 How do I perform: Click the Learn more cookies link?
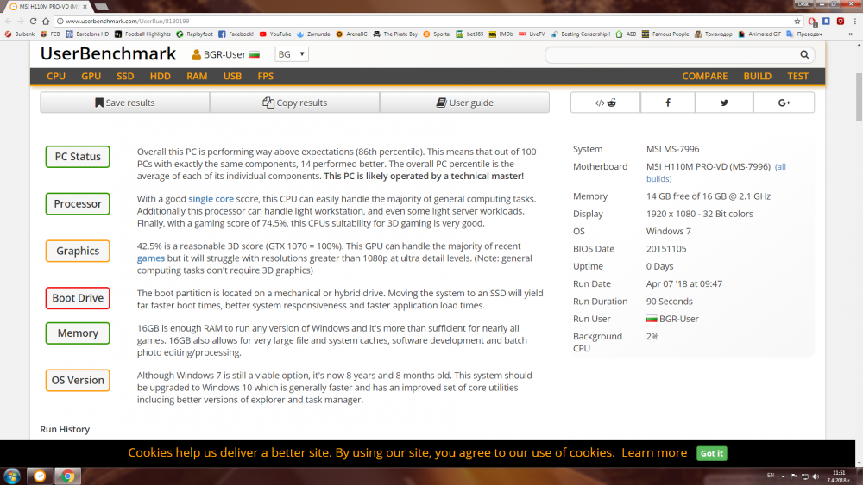(654, 452)
